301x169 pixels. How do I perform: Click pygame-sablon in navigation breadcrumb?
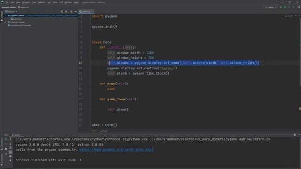click(9, 7)
